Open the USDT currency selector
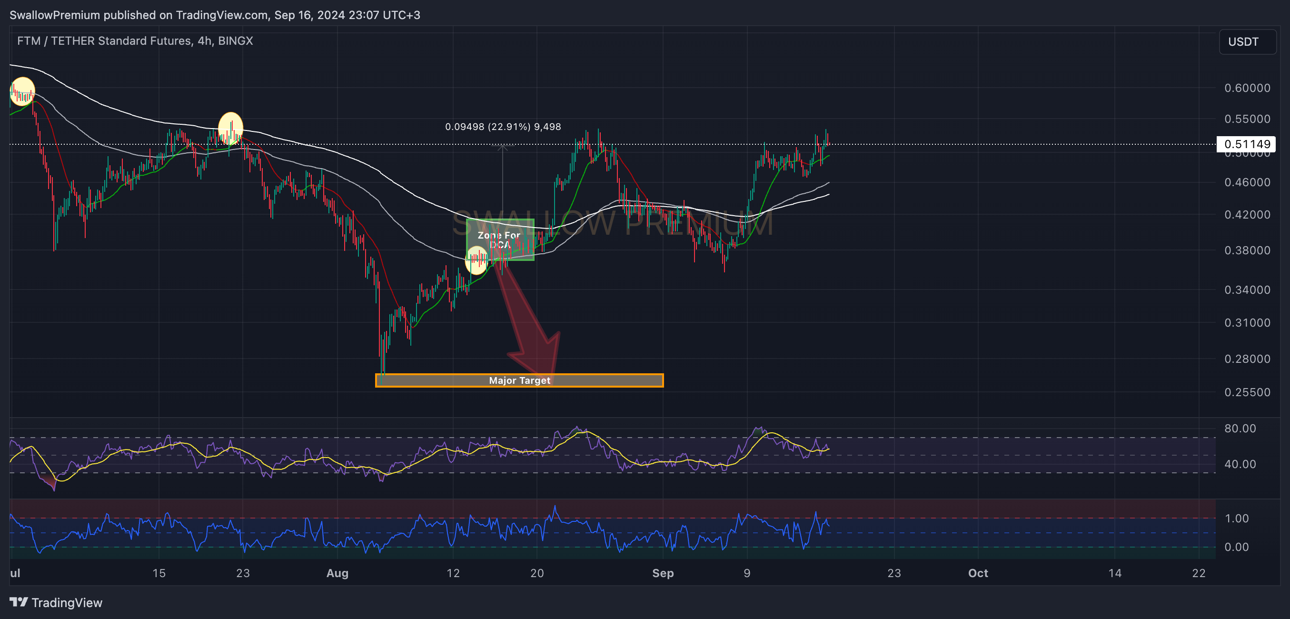The height and width of the screenshot is (619, 1290). coord(1247,41)
